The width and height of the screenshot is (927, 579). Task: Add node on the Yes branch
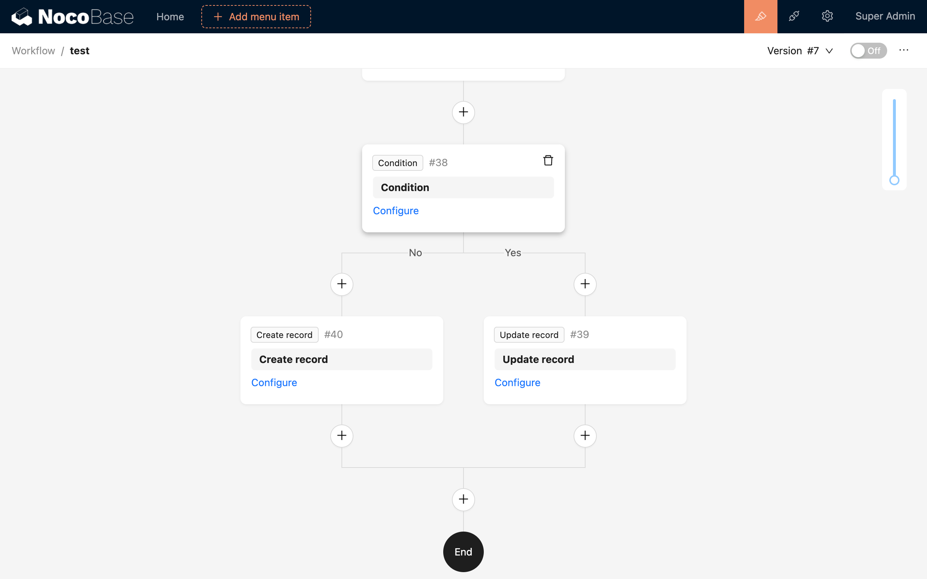[585, 284]
